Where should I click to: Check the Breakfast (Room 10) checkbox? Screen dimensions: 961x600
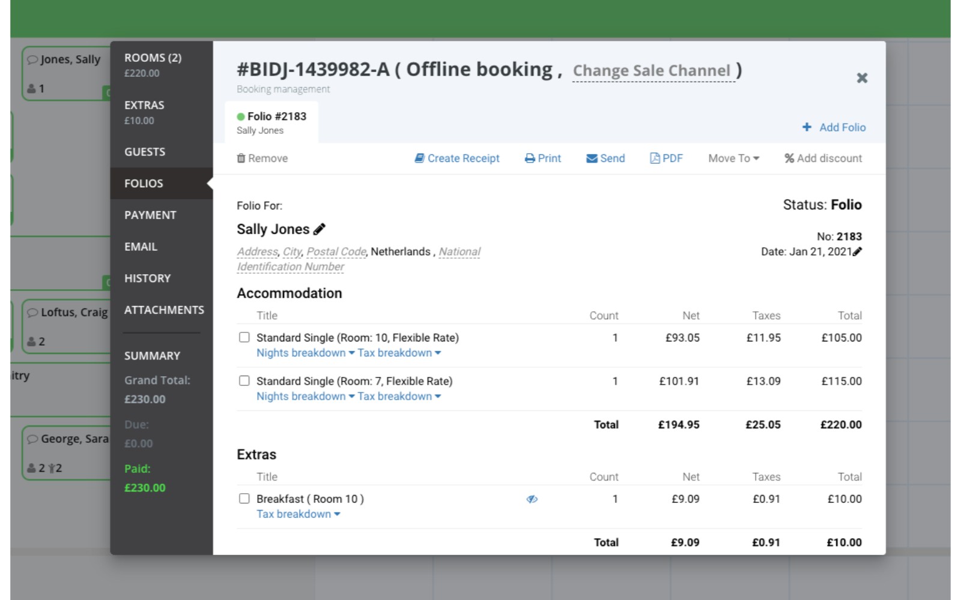(244, 498)
